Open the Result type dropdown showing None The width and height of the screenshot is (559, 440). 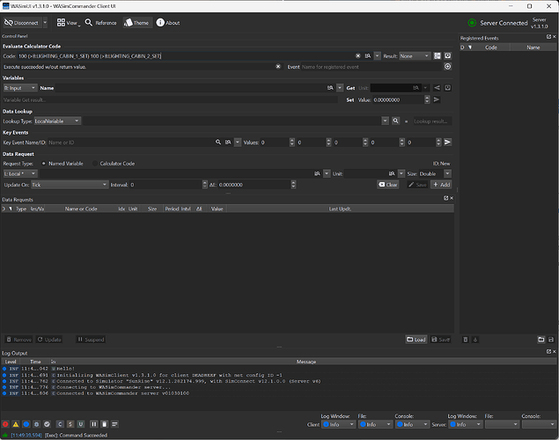point(415,56)
